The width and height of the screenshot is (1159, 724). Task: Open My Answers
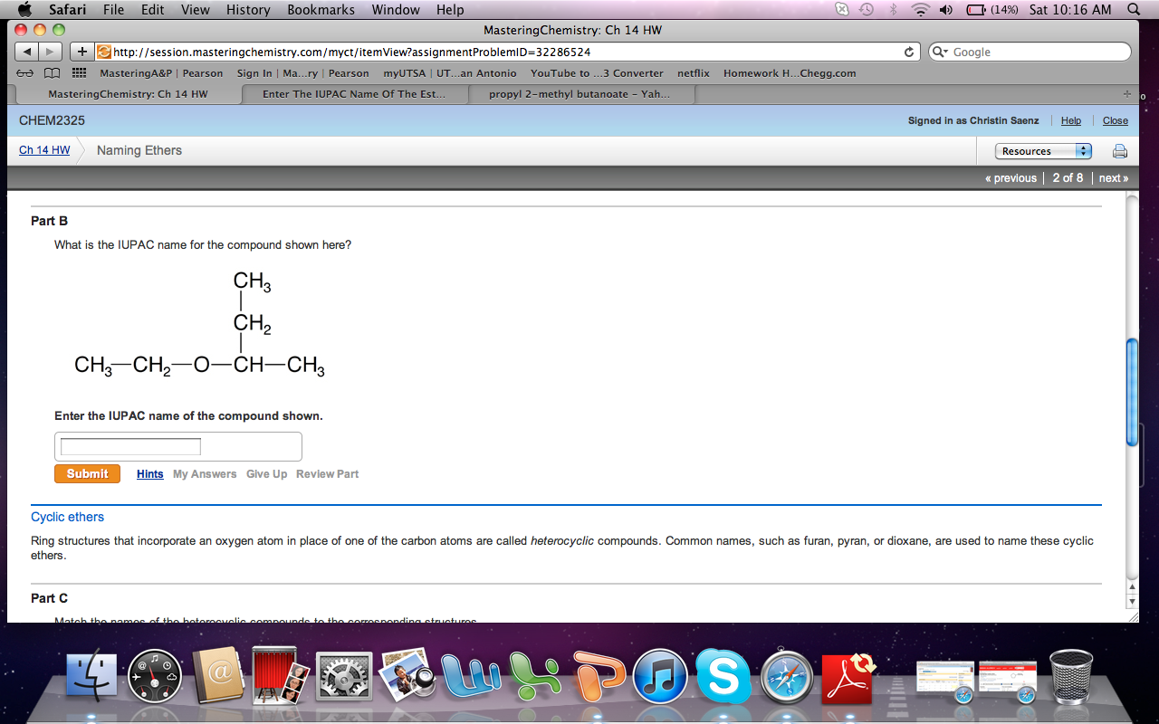coord(205,474)
